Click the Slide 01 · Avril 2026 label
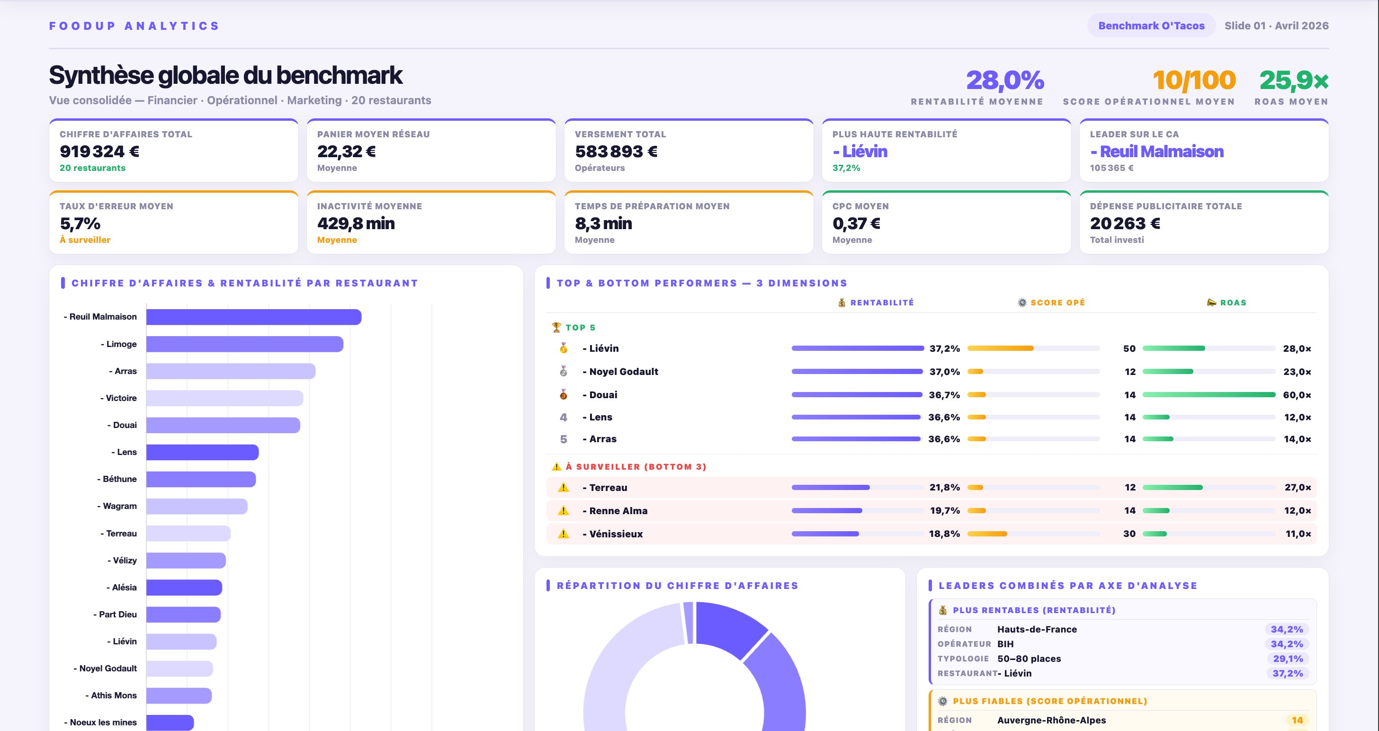This screenshot has width=1379, height=731. pos(1276,26)
